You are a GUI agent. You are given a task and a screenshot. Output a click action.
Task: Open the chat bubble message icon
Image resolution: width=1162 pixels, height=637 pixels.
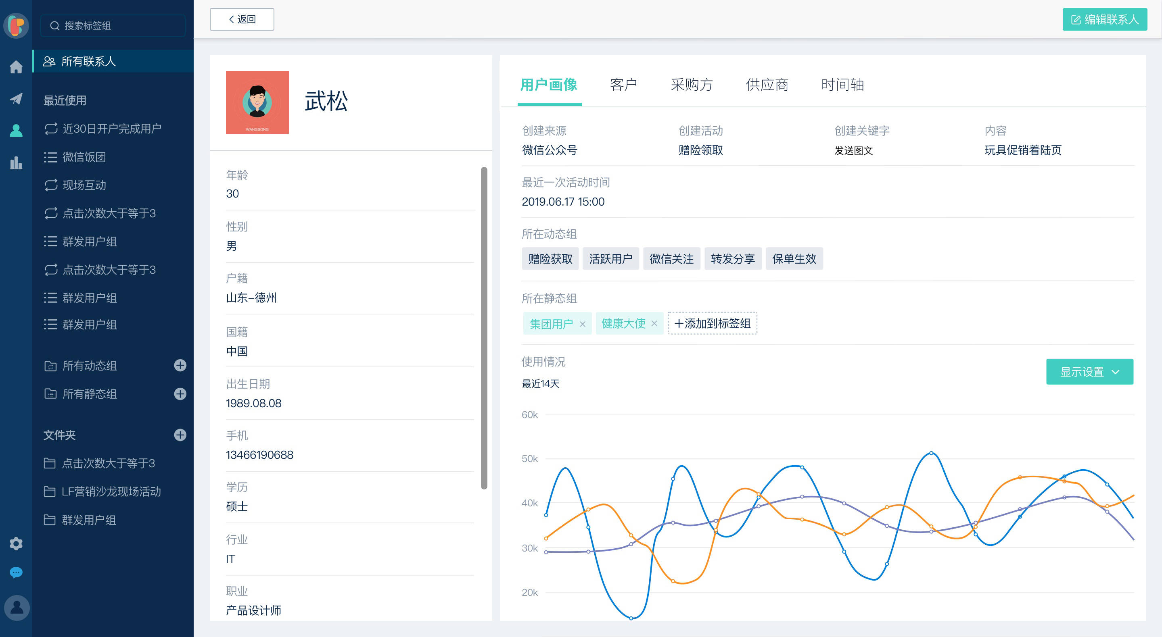tap(16, 572)
